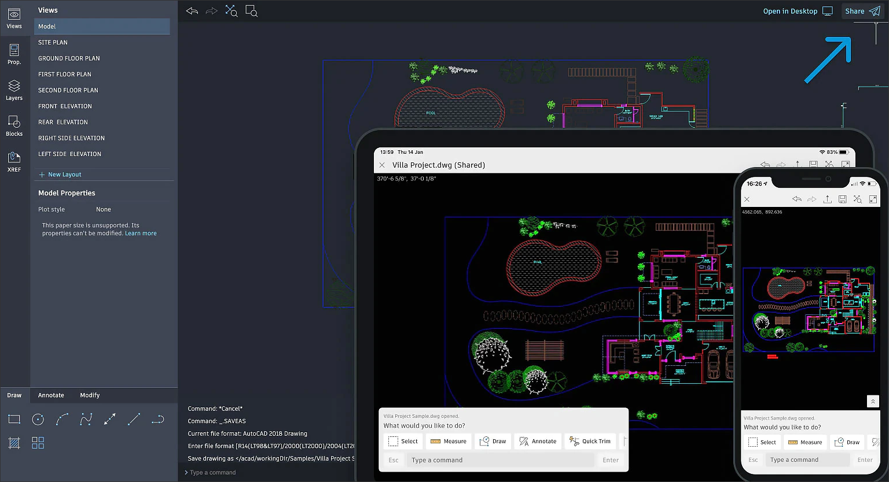
Task: Select the Rectangle draw tool
Action: tap(14, 420)
